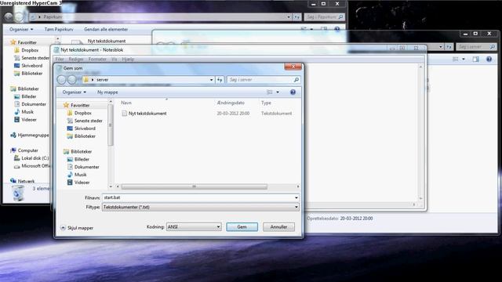Click back arrow in Gem som dialog
This screenshot has width=502, height=282.
click(x=61, y=80)
